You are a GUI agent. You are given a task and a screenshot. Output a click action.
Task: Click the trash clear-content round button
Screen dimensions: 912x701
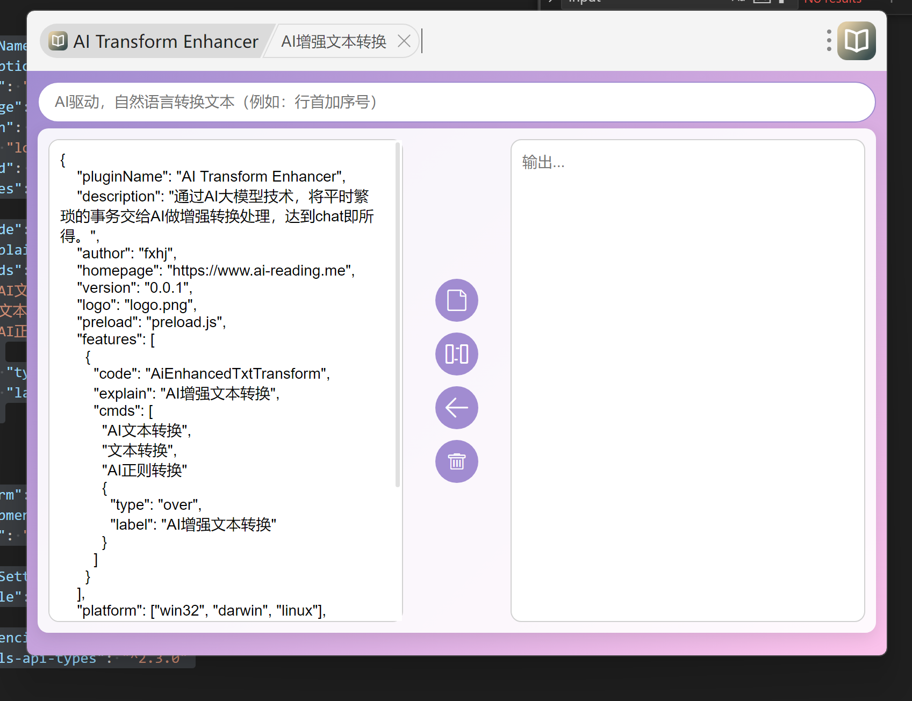(x=456, y=461)
